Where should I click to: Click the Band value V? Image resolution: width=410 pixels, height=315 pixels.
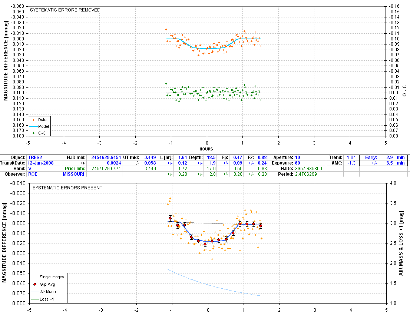(x=30, y=169)
